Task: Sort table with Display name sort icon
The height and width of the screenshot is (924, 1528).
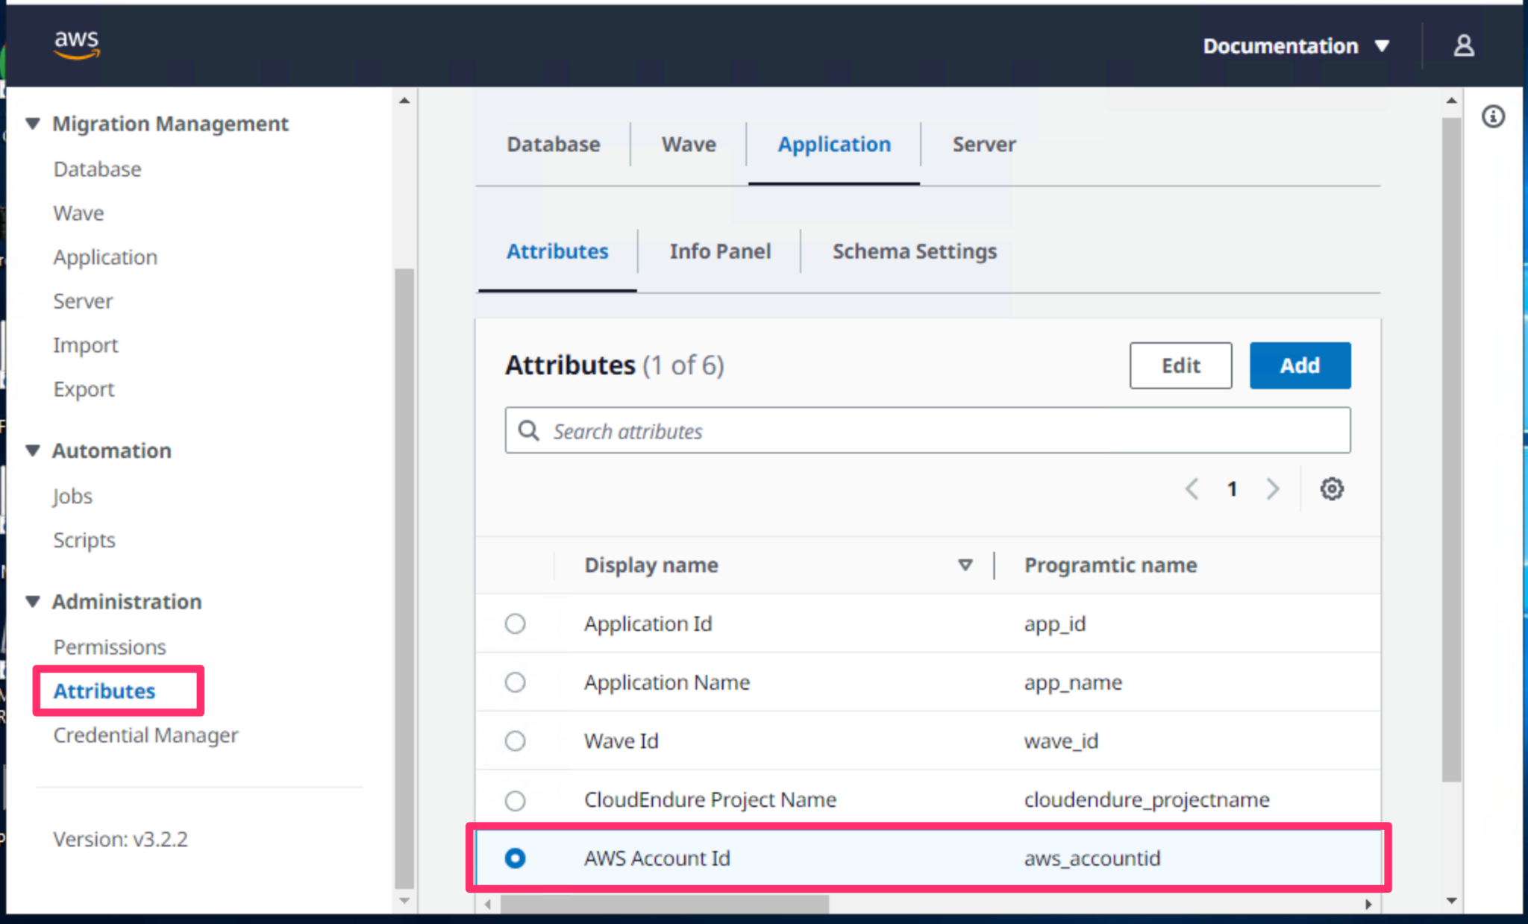Action: pos(965,565)
